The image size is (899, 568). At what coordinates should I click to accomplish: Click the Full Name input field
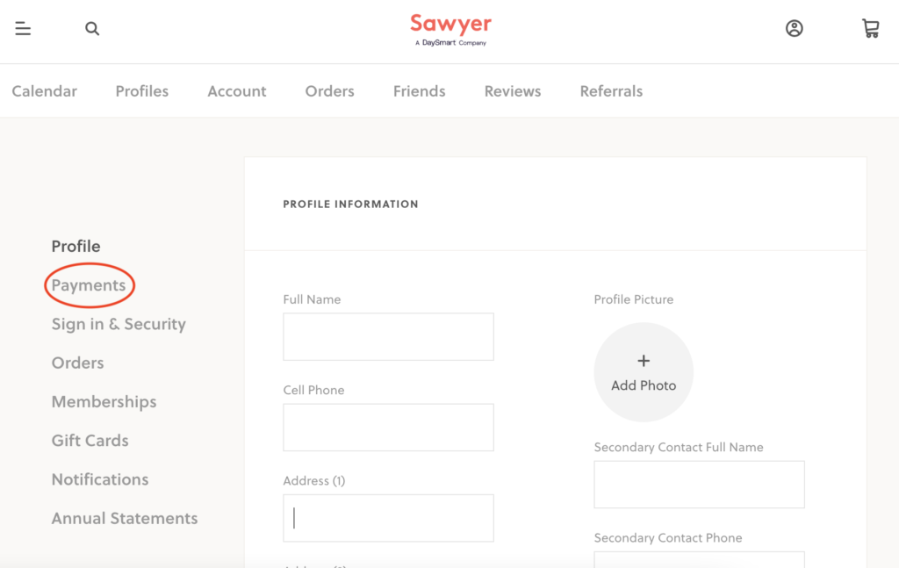[388, 337]
